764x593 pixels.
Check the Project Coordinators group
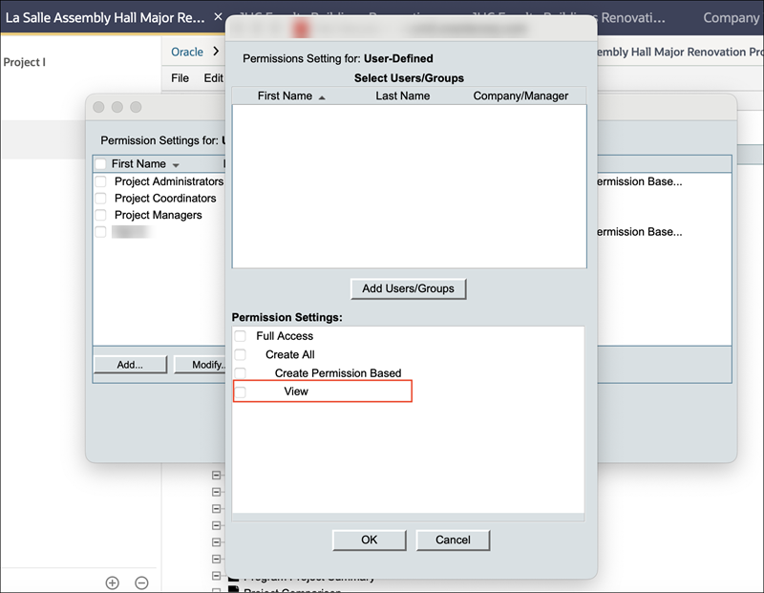tap(100, 197)
